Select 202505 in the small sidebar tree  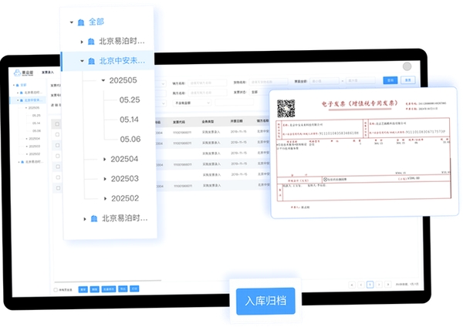pos(34,108)
